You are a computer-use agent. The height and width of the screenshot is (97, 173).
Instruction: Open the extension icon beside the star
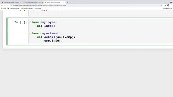tap(165, 5)
